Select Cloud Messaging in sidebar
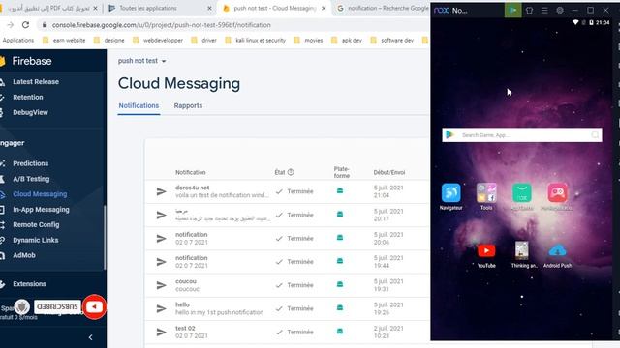This screenshot has height=348, width=620. click(40, 194)
